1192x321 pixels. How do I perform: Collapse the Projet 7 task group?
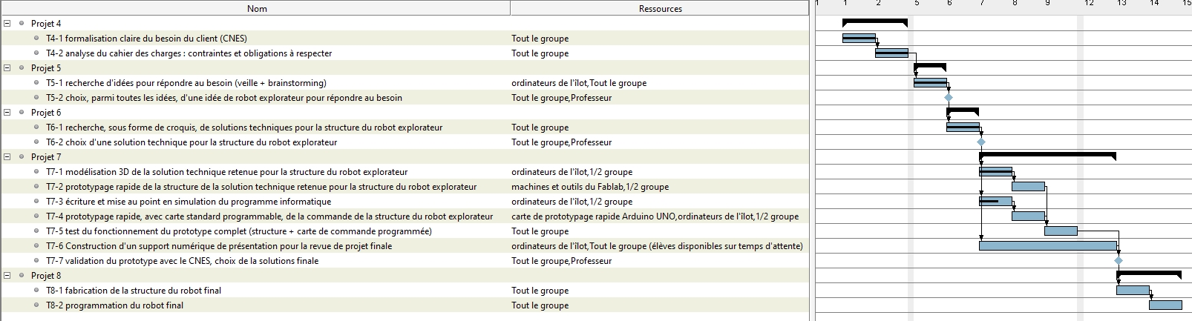coord(7,156)
